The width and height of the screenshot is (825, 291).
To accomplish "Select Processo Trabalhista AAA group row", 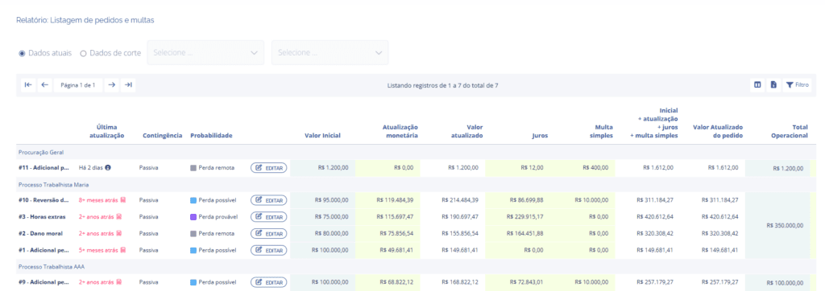I will pos(416,267).
